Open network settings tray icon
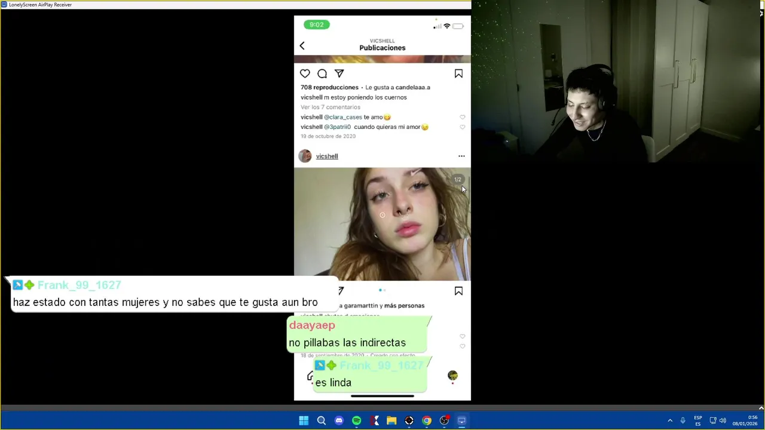This screenshot has height=430, width=765. 713,420
